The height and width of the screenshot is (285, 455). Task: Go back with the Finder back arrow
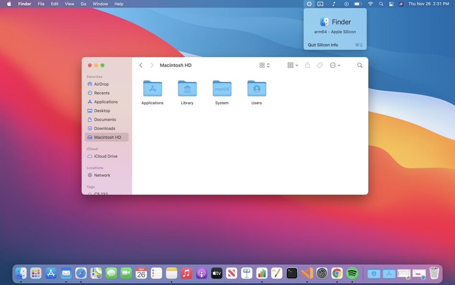tap(141, 65)
